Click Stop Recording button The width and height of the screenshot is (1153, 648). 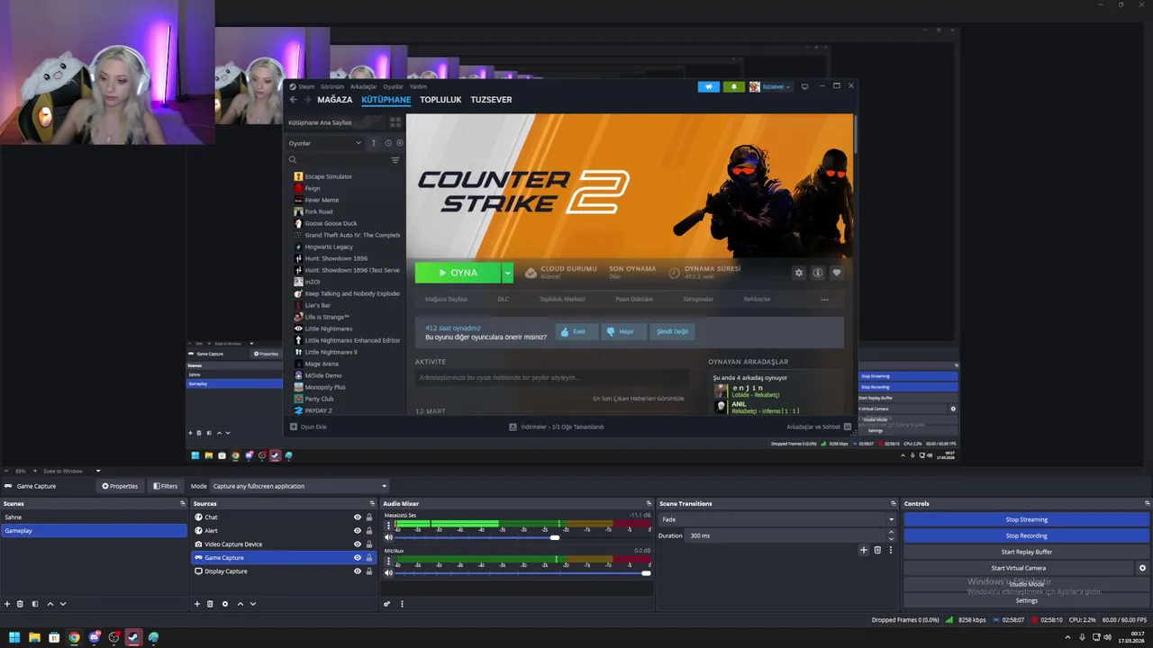point(1026,535)
